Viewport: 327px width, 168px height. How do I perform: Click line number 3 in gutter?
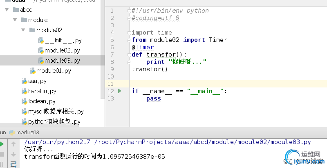tap(112, 25)
